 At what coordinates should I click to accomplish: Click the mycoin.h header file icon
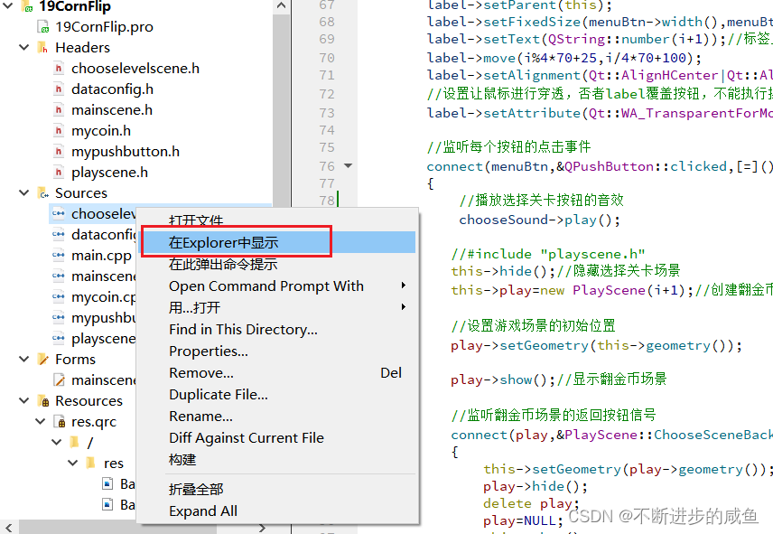59,131
